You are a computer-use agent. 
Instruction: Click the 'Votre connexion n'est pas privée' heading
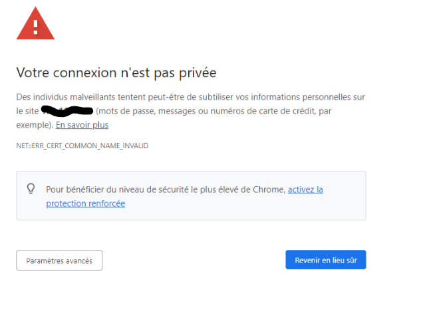116,72
